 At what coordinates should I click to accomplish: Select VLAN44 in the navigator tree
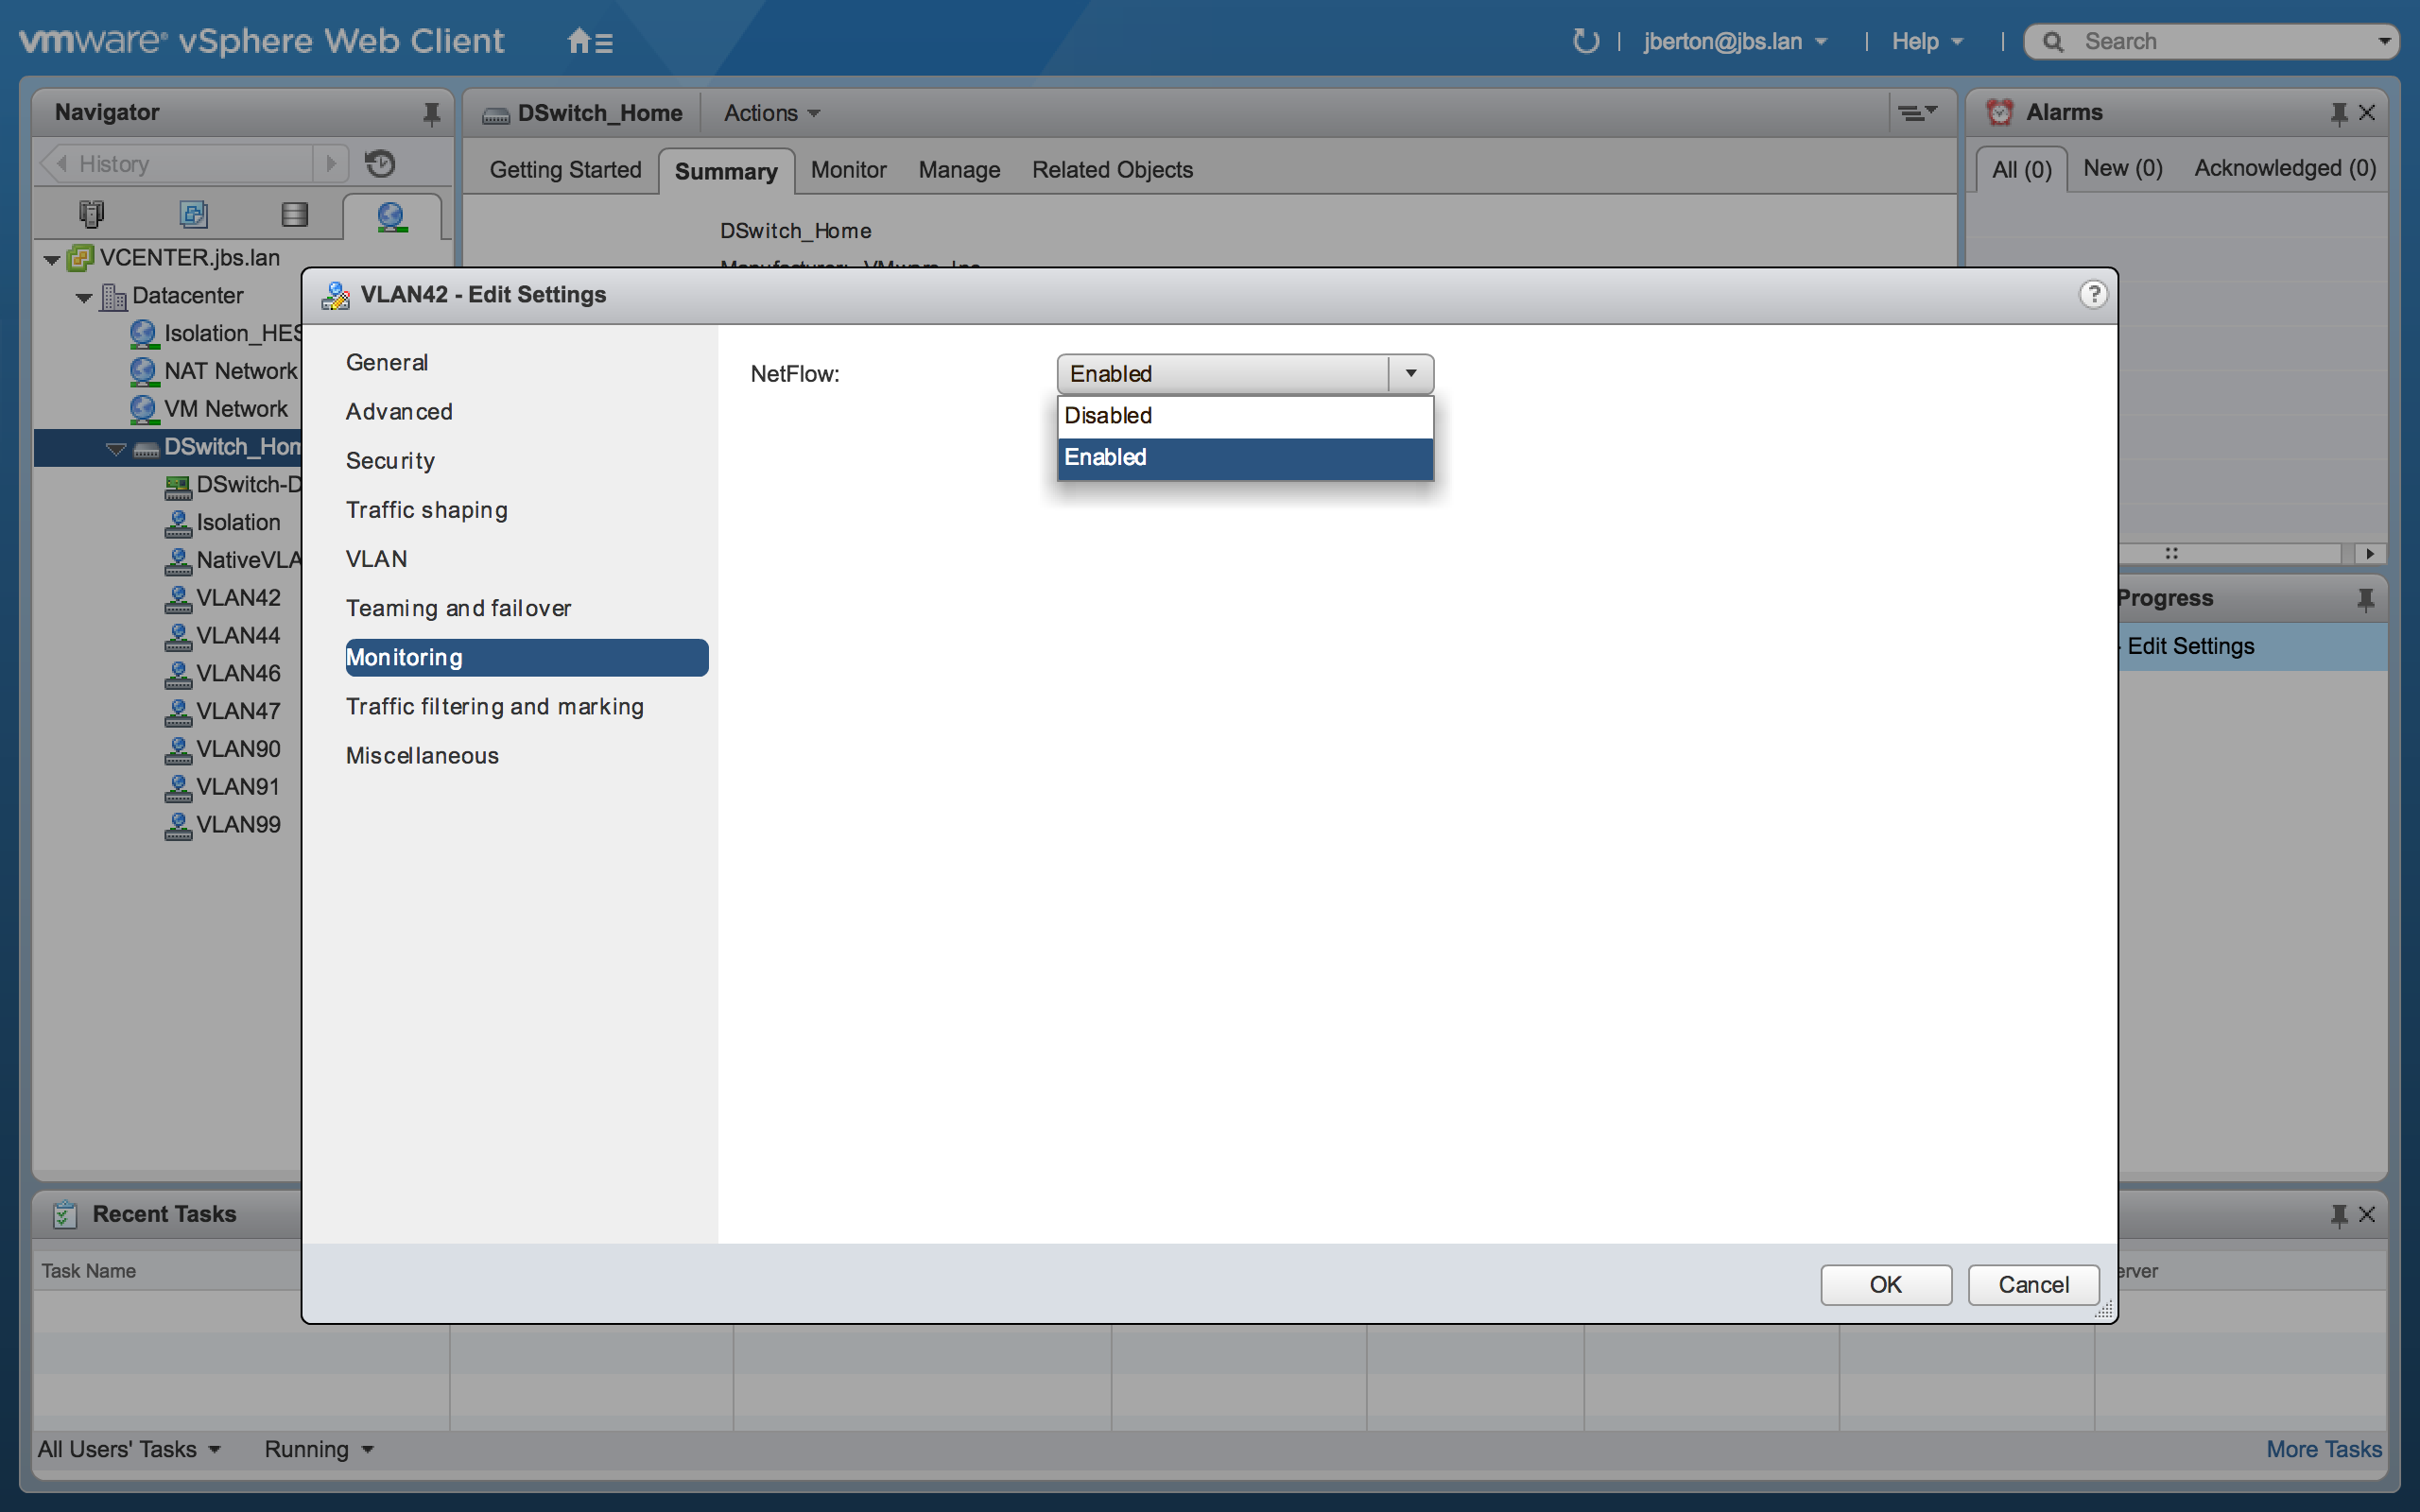pyautogui.click(x=238, y=636)
